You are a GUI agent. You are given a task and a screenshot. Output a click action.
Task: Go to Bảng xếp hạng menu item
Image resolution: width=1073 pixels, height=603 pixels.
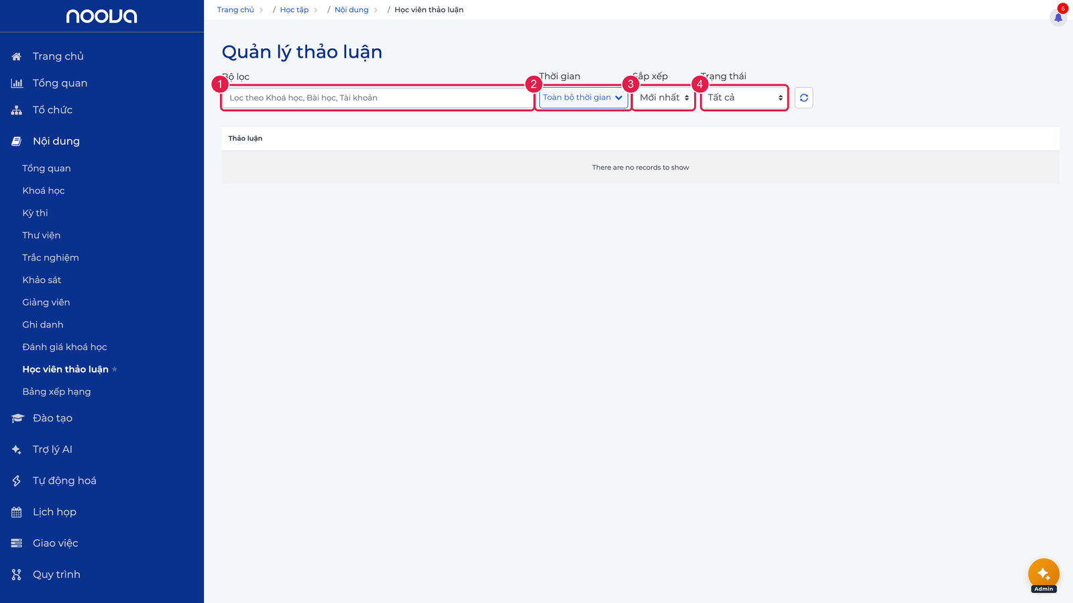(56, 392)
